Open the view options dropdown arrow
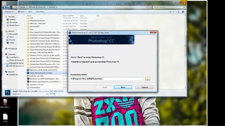This screenshot has width=225, height=126. pyautogui.click(x=173, y=12)
